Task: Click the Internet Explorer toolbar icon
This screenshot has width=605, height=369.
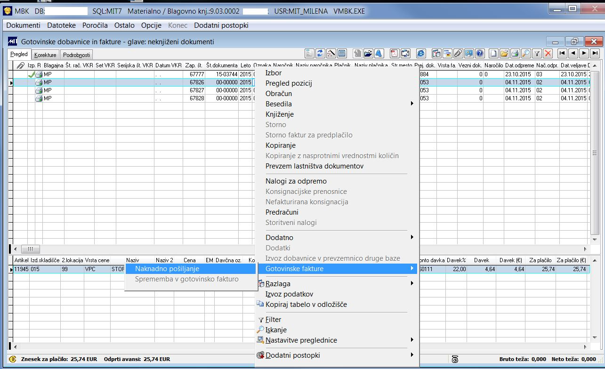Action: tap(421, 53)
